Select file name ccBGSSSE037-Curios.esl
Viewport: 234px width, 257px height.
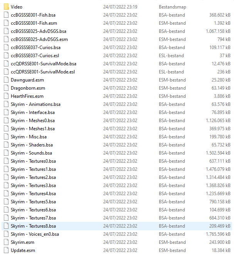coord(35,56)
